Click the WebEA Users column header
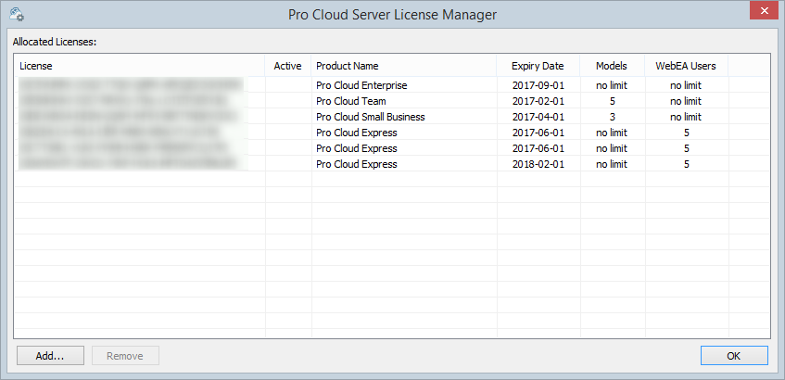785x380 pixels. coord(686,66)
